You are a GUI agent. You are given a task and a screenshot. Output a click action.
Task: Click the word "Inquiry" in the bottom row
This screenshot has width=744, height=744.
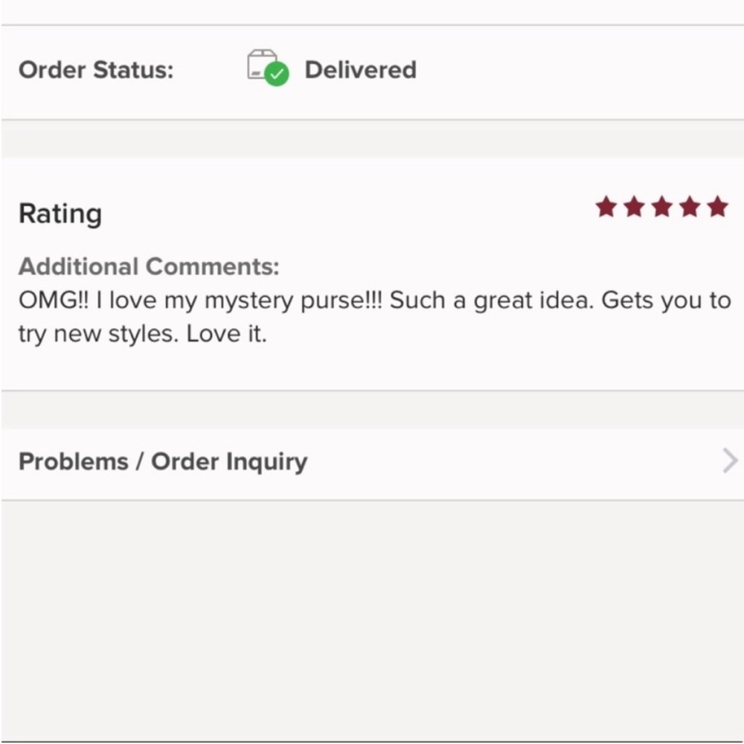(x=266, y=461)
